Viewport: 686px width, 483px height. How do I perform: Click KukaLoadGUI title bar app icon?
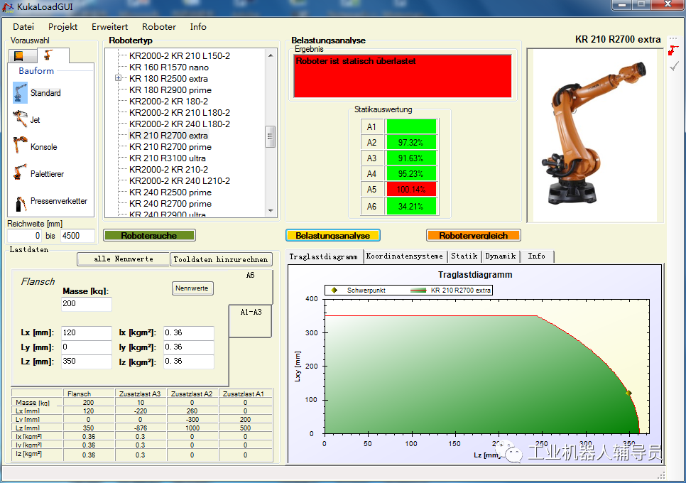(9, 7)
